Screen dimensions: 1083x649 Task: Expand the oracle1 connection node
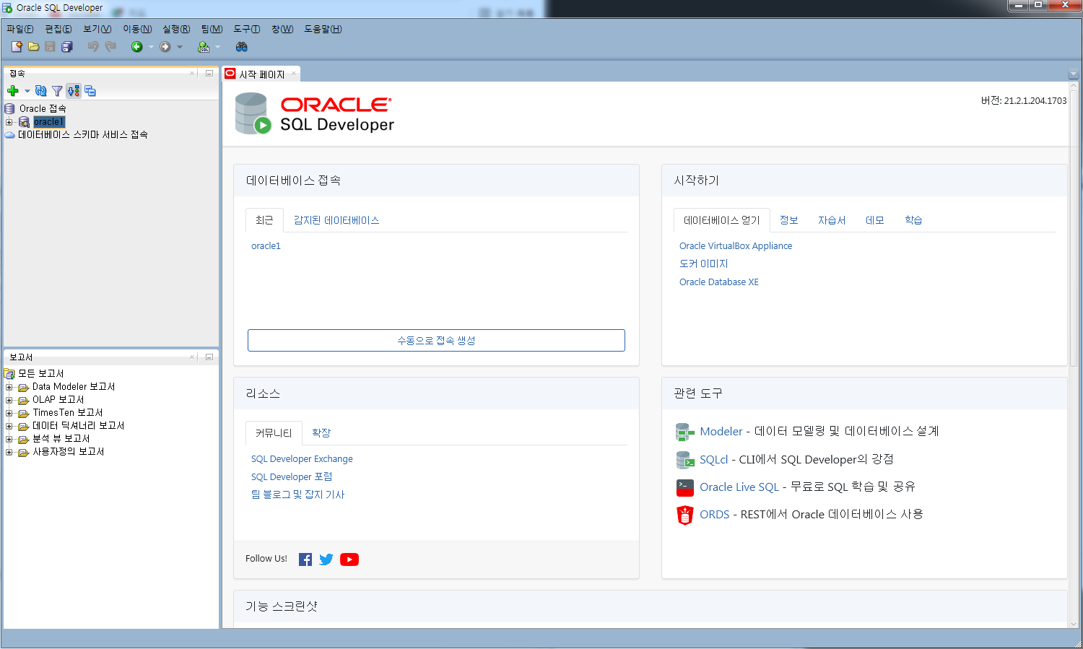(x=9, y=122)
